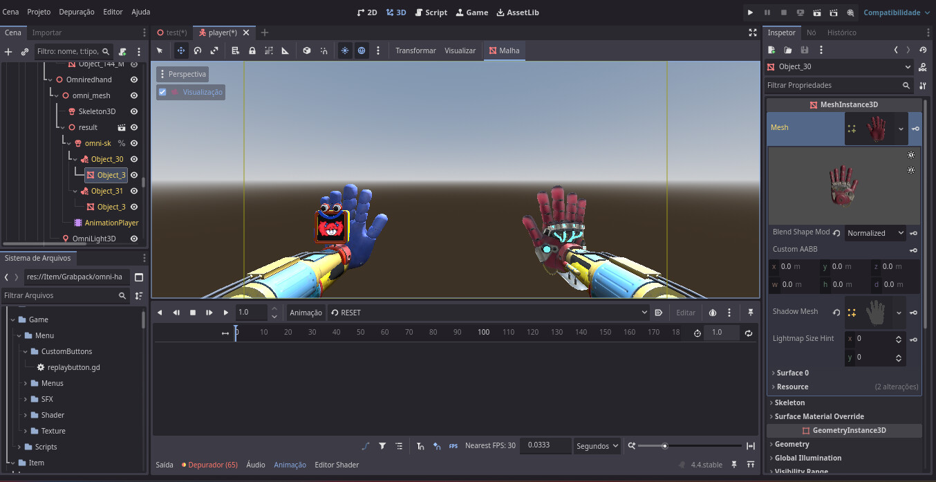Open Inspector object history clock icon
The height and width of the screenshot is (482, 936).
click(922, 50)
